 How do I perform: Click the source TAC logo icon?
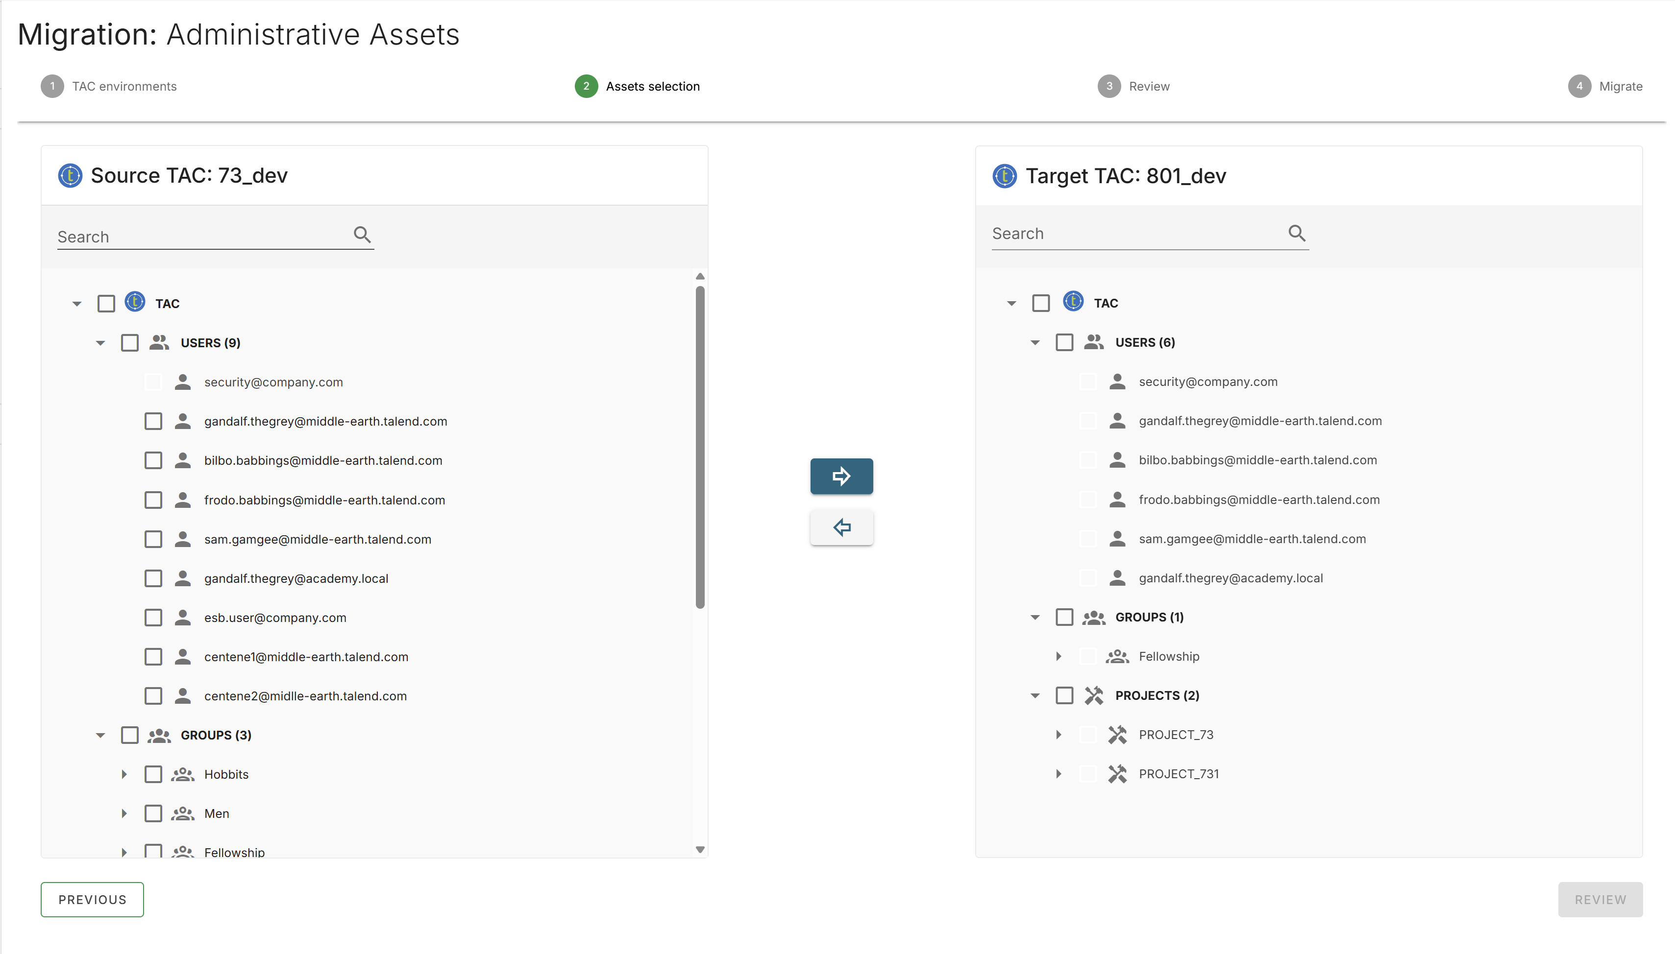tap(70, 175)
